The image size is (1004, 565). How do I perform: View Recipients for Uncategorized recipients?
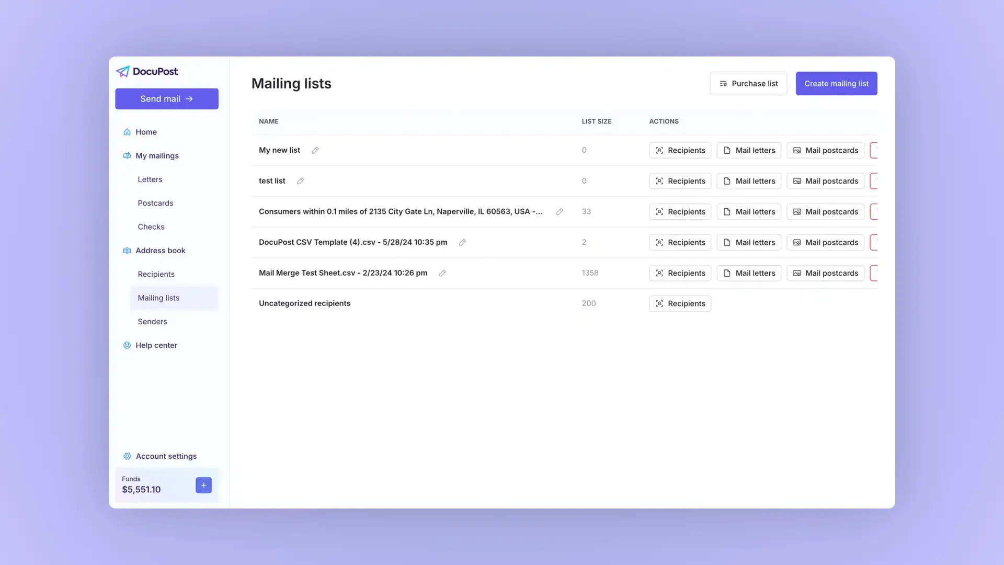click(x=680, y=303)
